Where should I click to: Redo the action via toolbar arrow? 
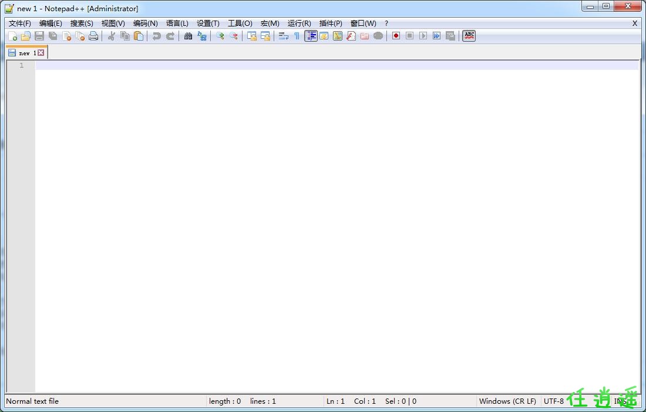click(170, 36)
